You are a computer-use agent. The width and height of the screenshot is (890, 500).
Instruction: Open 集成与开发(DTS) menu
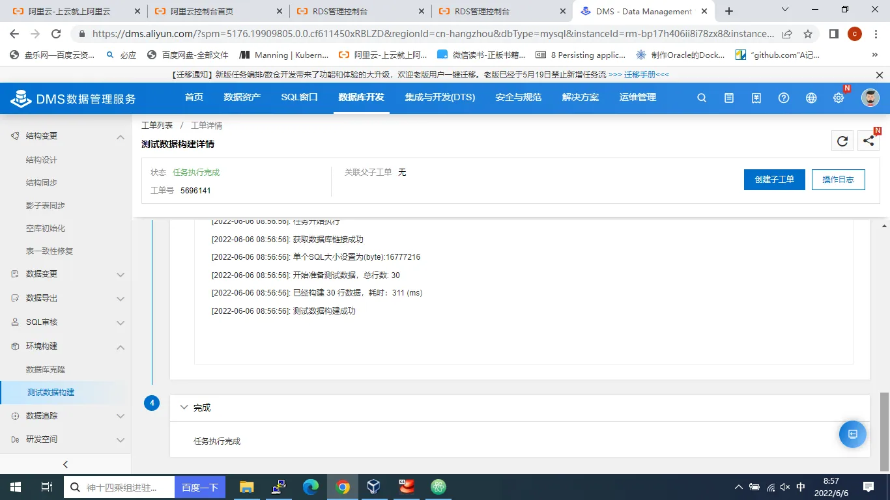[x=440, y=98]
